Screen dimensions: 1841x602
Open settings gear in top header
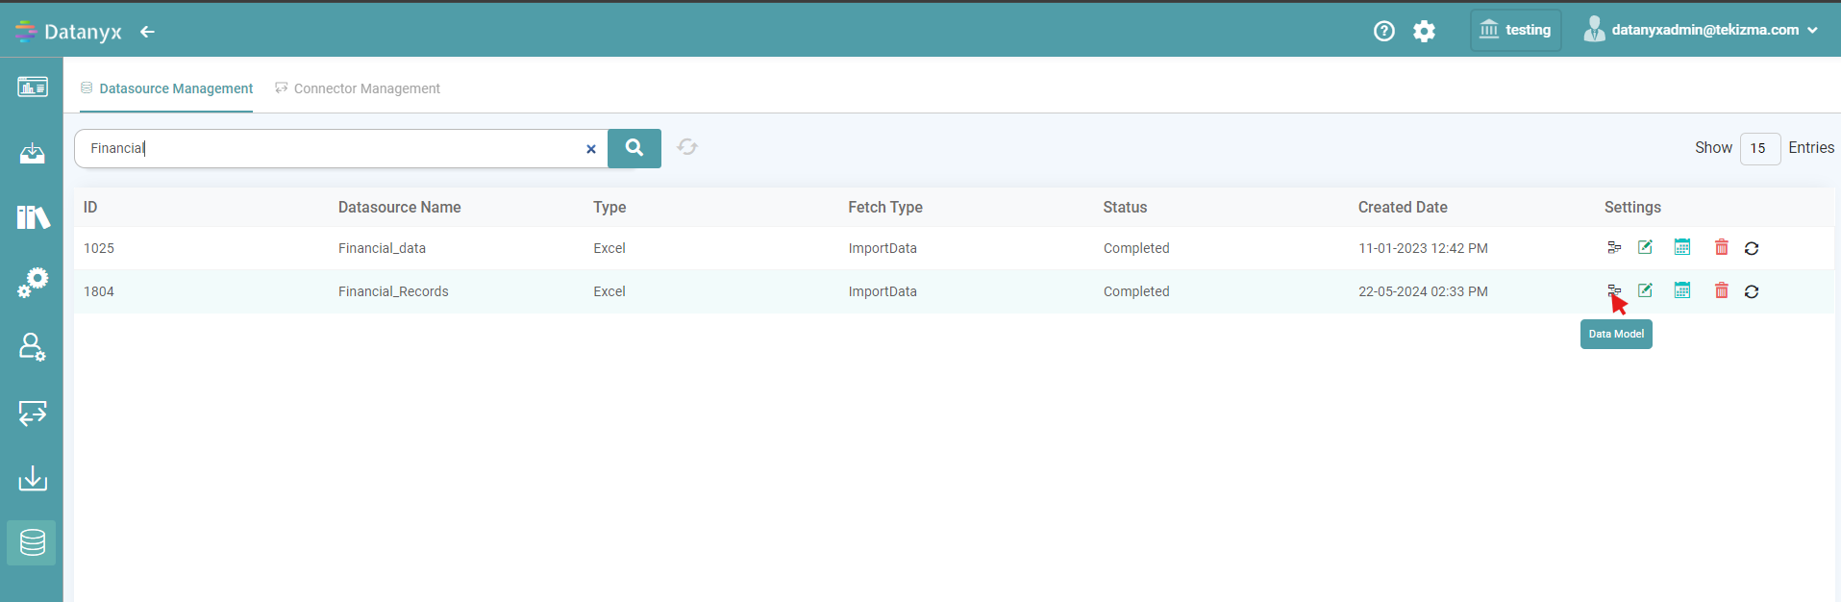(x=1424, y=31)
